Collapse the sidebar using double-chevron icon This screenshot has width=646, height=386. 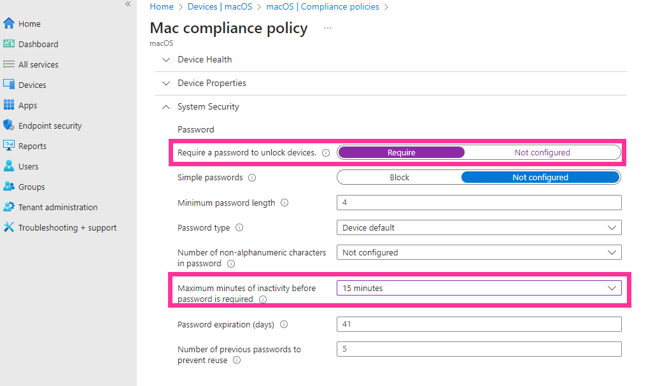point(128,4)
